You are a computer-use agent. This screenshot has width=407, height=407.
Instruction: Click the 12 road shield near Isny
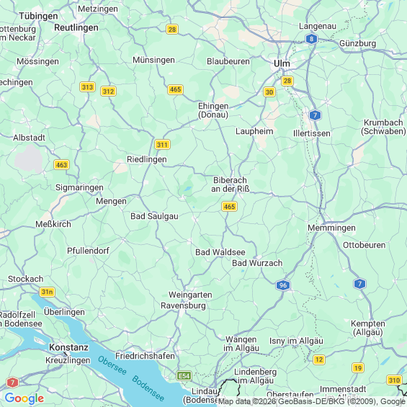[x=319, y=359]
